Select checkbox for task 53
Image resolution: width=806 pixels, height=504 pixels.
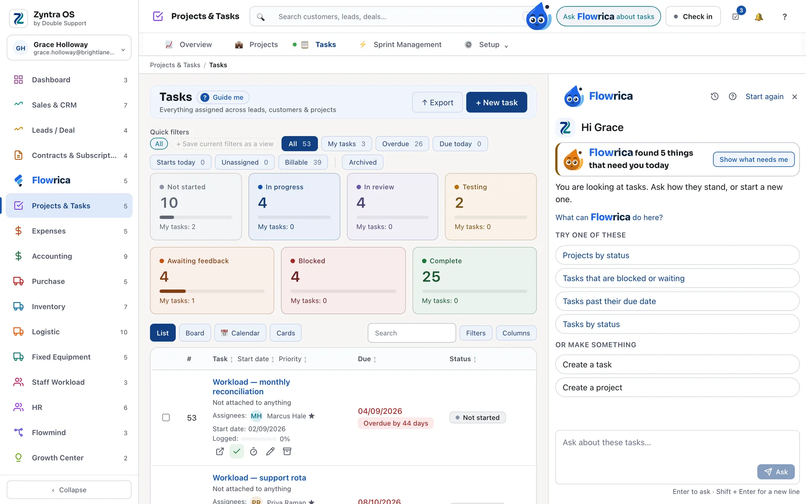pyautogui.click(x=166, y=417)
